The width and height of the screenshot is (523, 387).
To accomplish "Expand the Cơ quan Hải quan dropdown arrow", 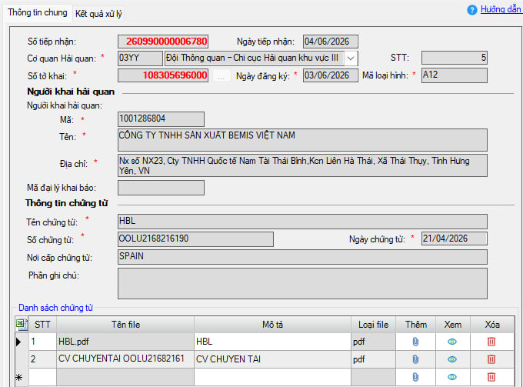I will (351, 58).
